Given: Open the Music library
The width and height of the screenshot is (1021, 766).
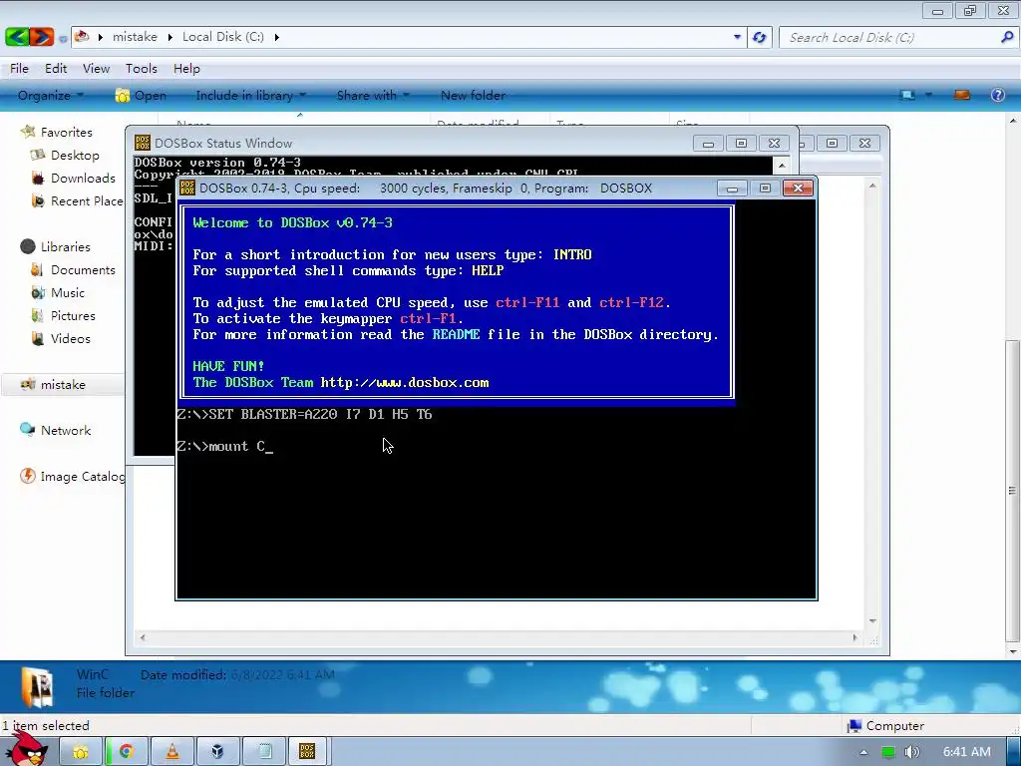Looking at the screenshot, I should tap(58, 292).
